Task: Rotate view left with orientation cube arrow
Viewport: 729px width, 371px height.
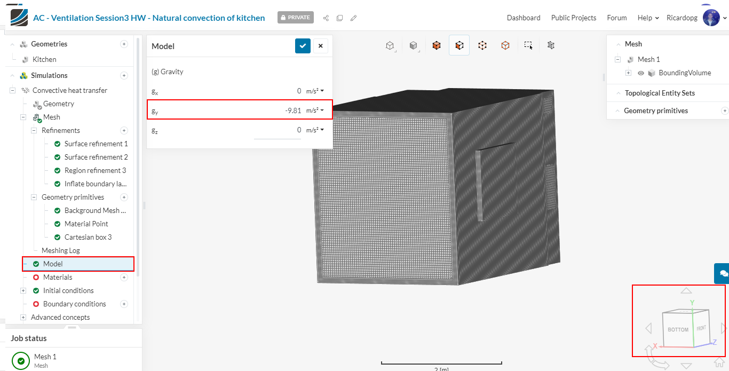Action: tap(648, 328)
